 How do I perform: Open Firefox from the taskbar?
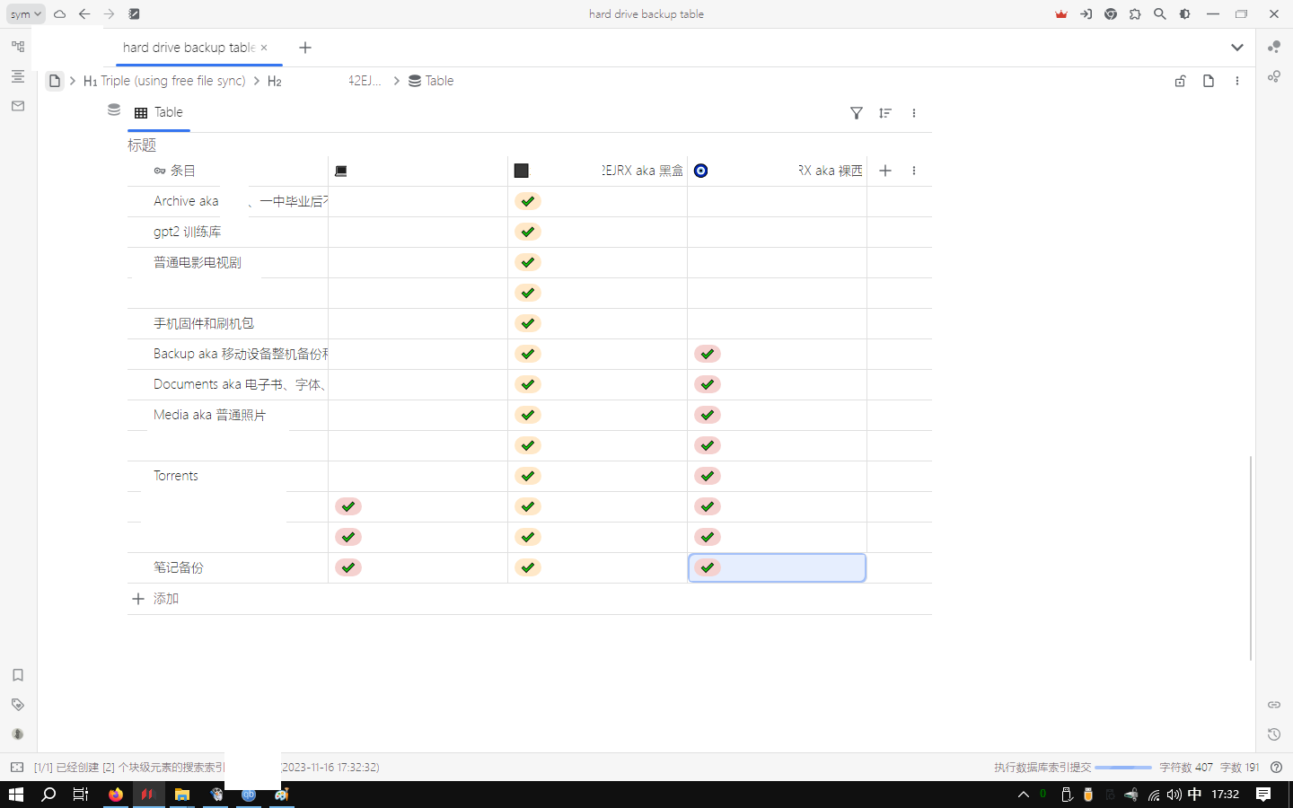point(116,795)
